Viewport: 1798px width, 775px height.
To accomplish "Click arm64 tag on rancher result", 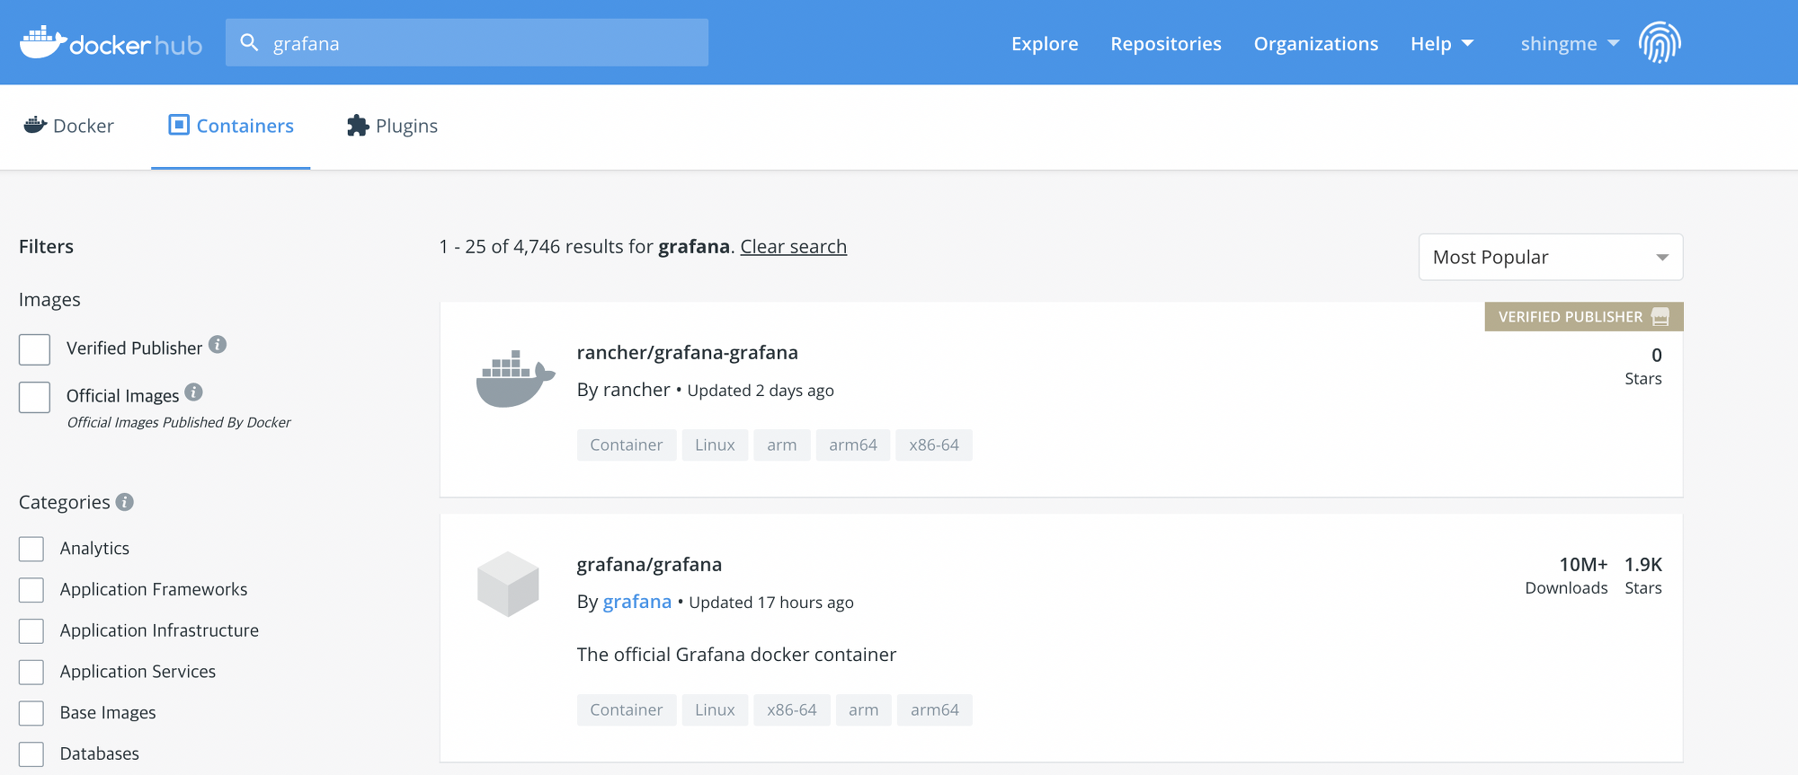I will [x=853, y=445].
